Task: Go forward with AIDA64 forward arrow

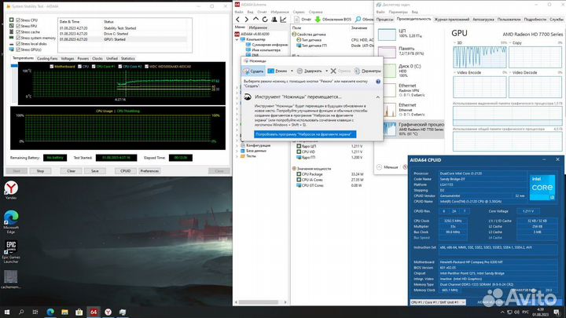Action: click(247, 20)
